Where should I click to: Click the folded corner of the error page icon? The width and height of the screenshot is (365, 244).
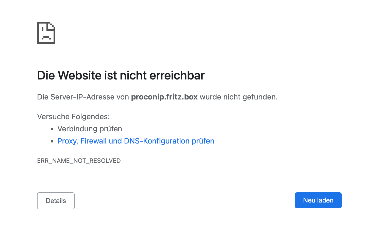[52, 25]
